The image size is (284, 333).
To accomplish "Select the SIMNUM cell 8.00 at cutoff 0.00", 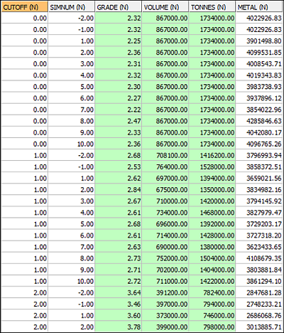I will click(71, 121).
